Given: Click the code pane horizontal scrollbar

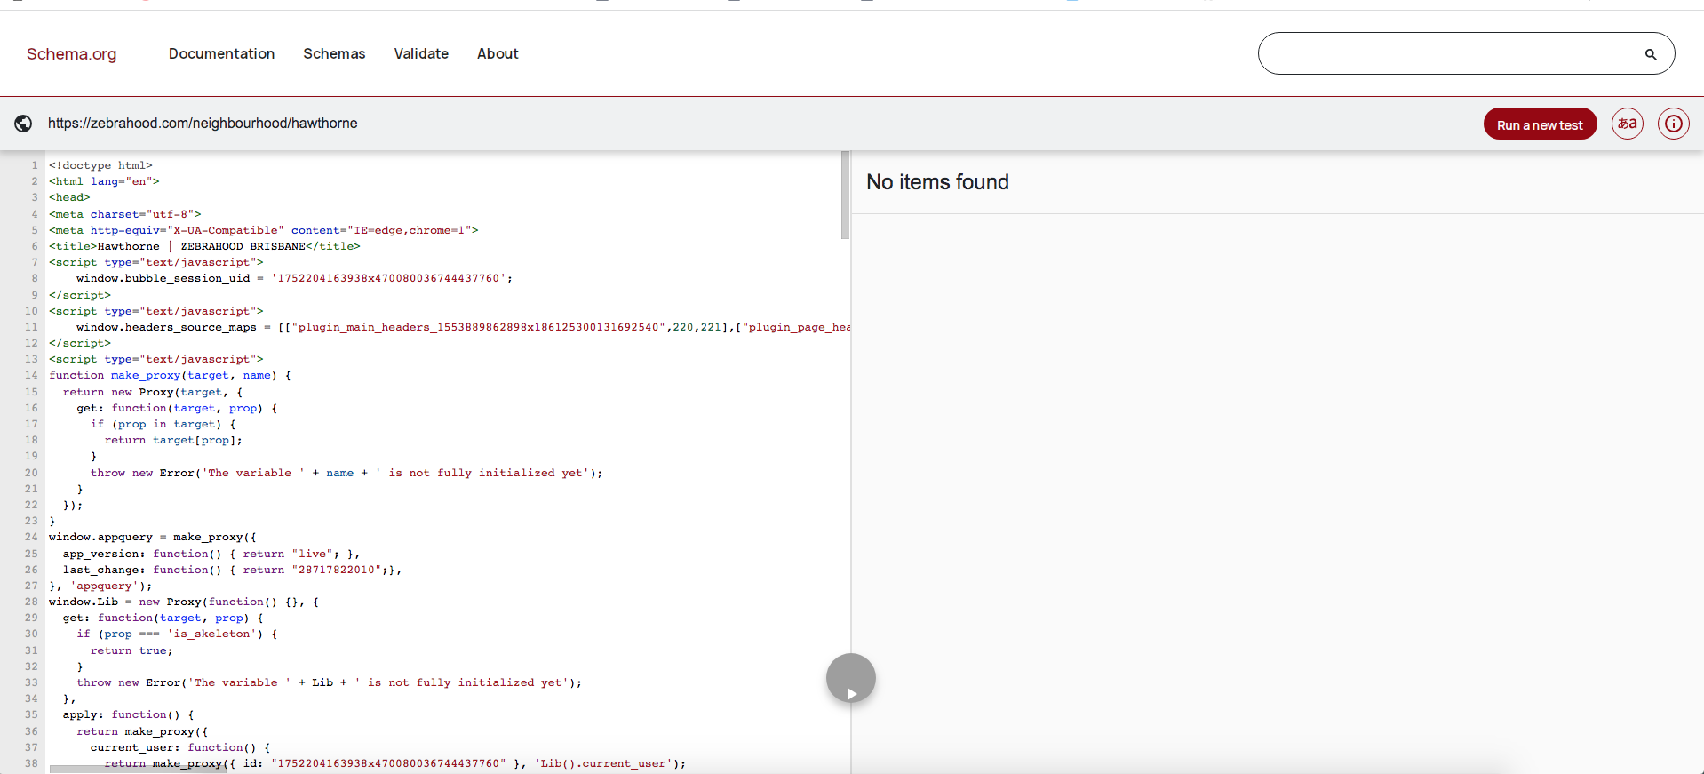Looking at the screenshot, I should [x=138, y=769].
